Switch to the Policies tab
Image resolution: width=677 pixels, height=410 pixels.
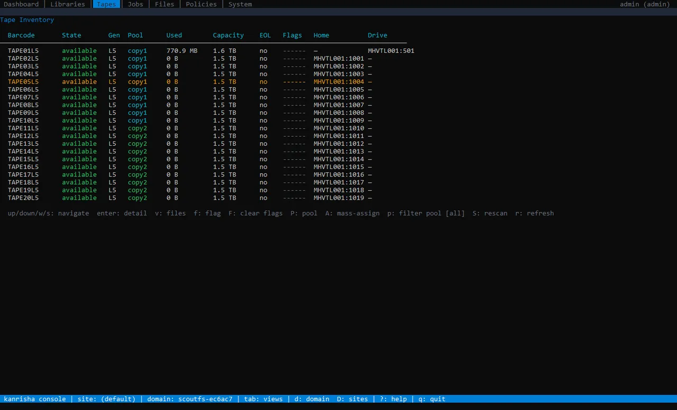(x=201, y=4)
